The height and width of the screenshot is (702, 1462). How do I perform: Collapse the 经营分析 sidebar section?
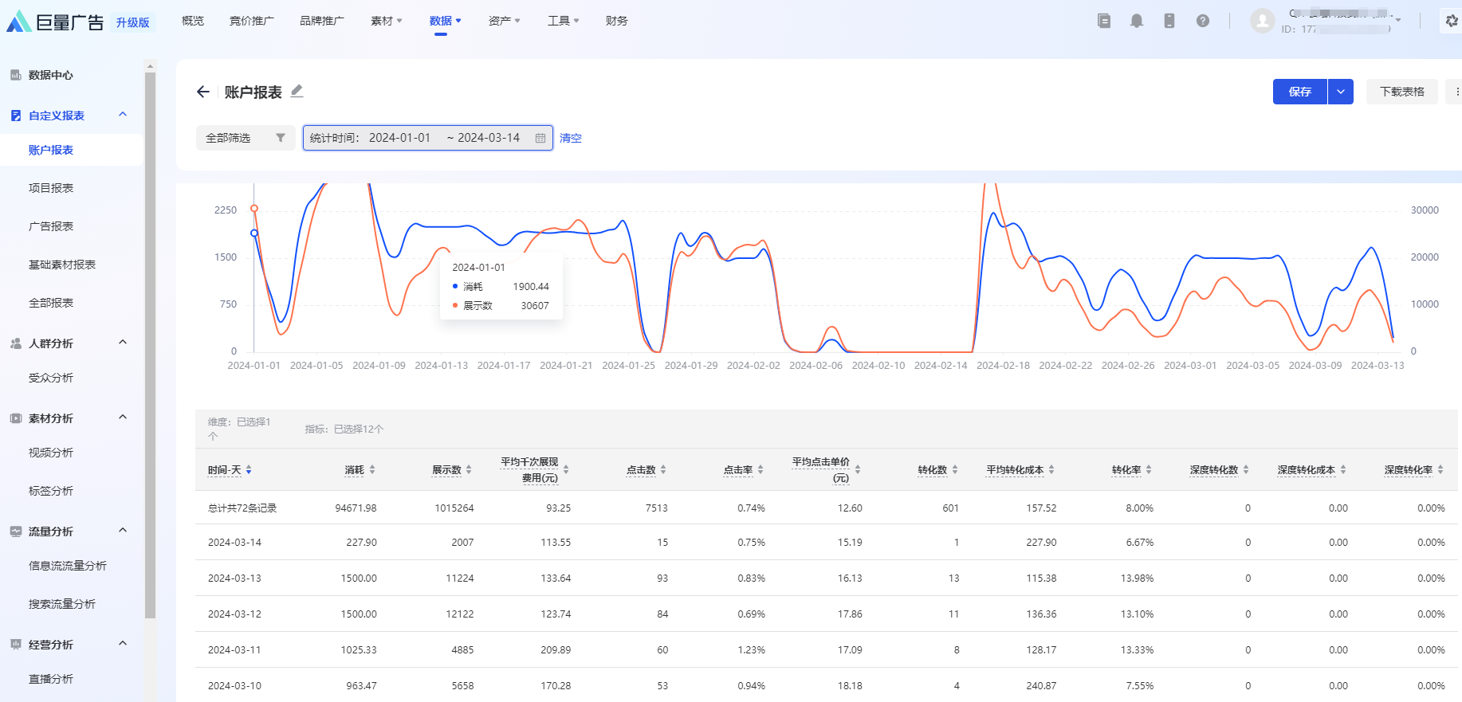point(123,644)
